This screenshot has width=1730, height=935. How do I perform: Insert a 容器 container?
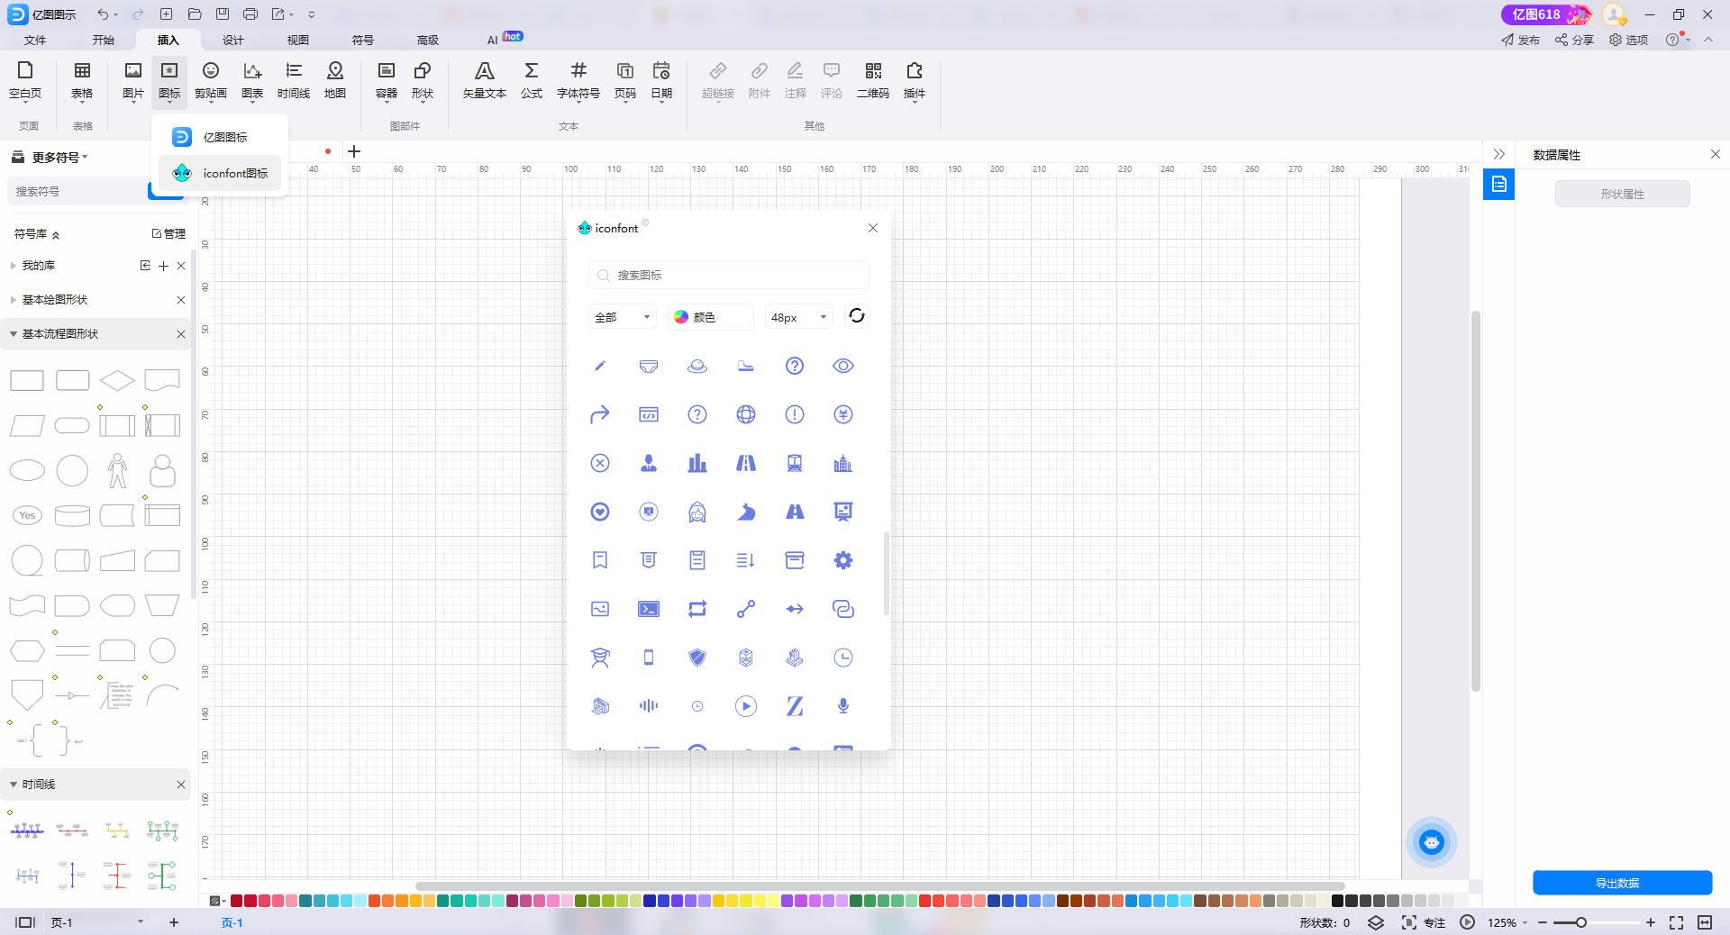(387, 81)
